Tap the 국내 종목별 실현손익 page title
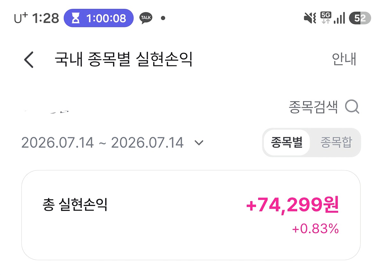 (x=124, y=59)
